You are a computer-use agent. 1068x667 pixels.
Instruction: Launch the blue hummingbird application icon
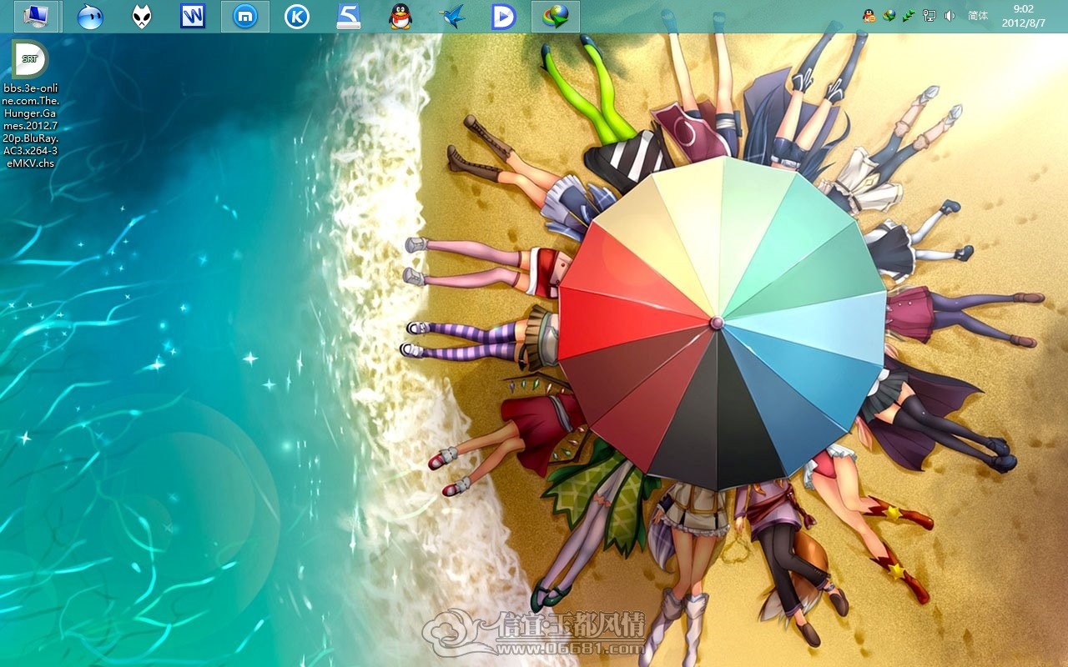tap(452, 16)
